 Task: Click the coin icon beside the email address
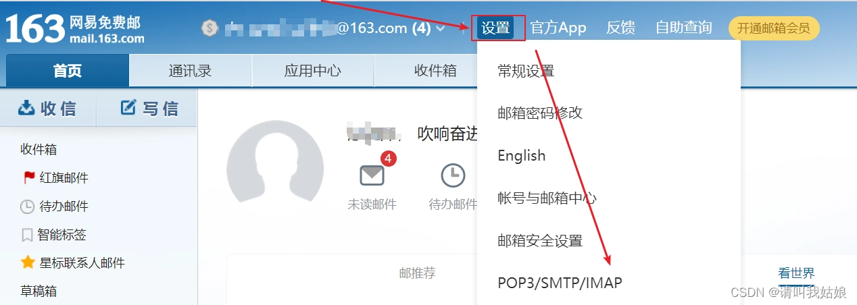coord(210,28)
